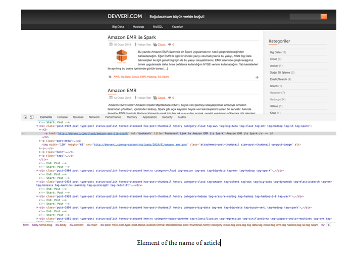This screenshot has width=353, height=258.
Task: Click the site search input field
Action: point(305,17)
